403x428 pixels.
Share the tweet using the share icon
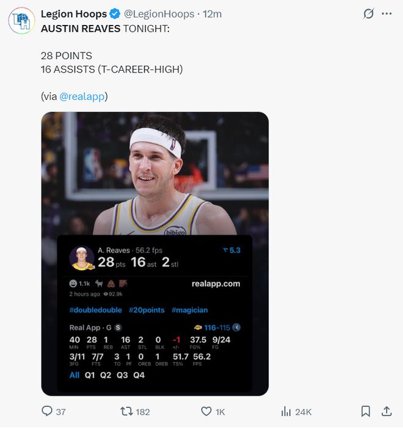pyautogui.click(x=387, y=412)
